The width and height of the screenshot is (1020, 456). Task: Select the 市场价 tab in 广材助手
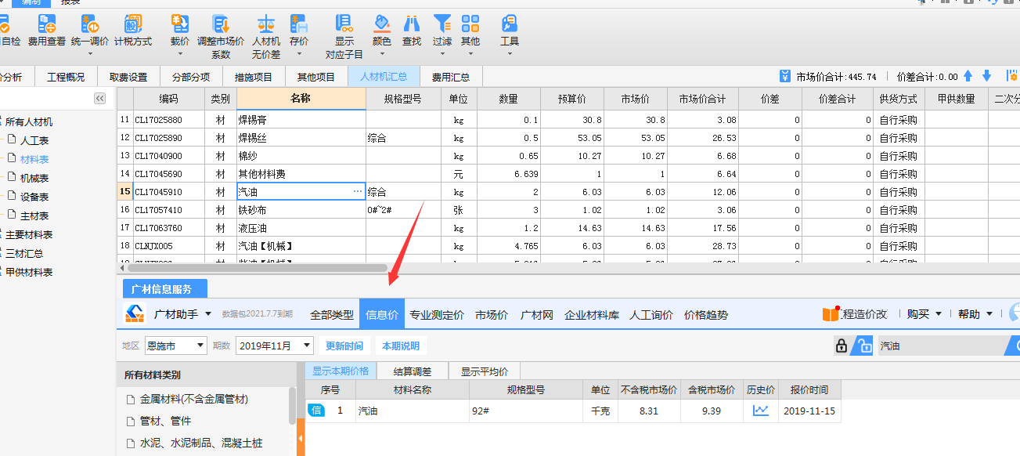pyautogui.click(x=492, y=315)
